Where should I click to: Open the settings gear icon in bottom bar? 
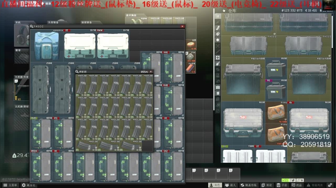pos(330,185)
